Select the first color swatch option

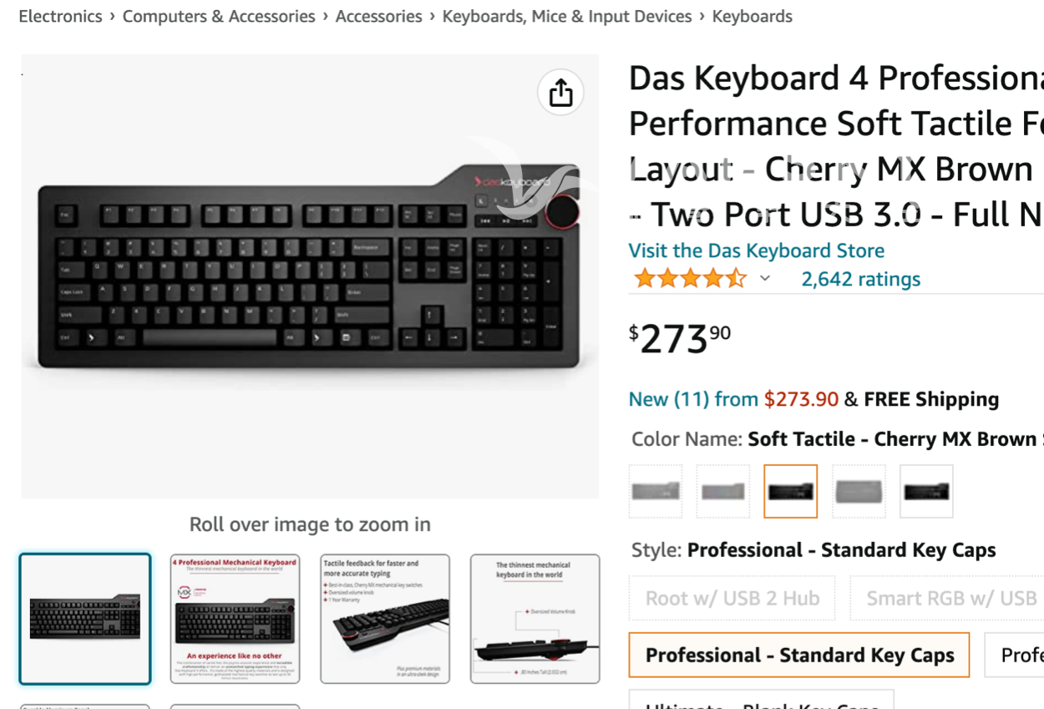[x=656, y=491]
